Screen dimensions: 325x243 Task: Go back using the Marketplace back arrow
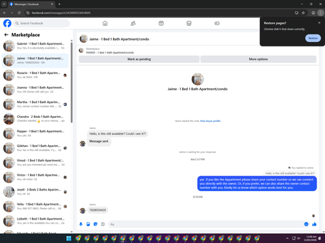click(x=6, y=34)
